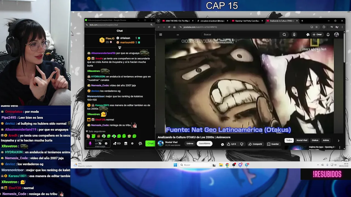This screenshot has height=197, width=351.
Task: Show hidden system tray icons
Action: click(x=318, y=165)
